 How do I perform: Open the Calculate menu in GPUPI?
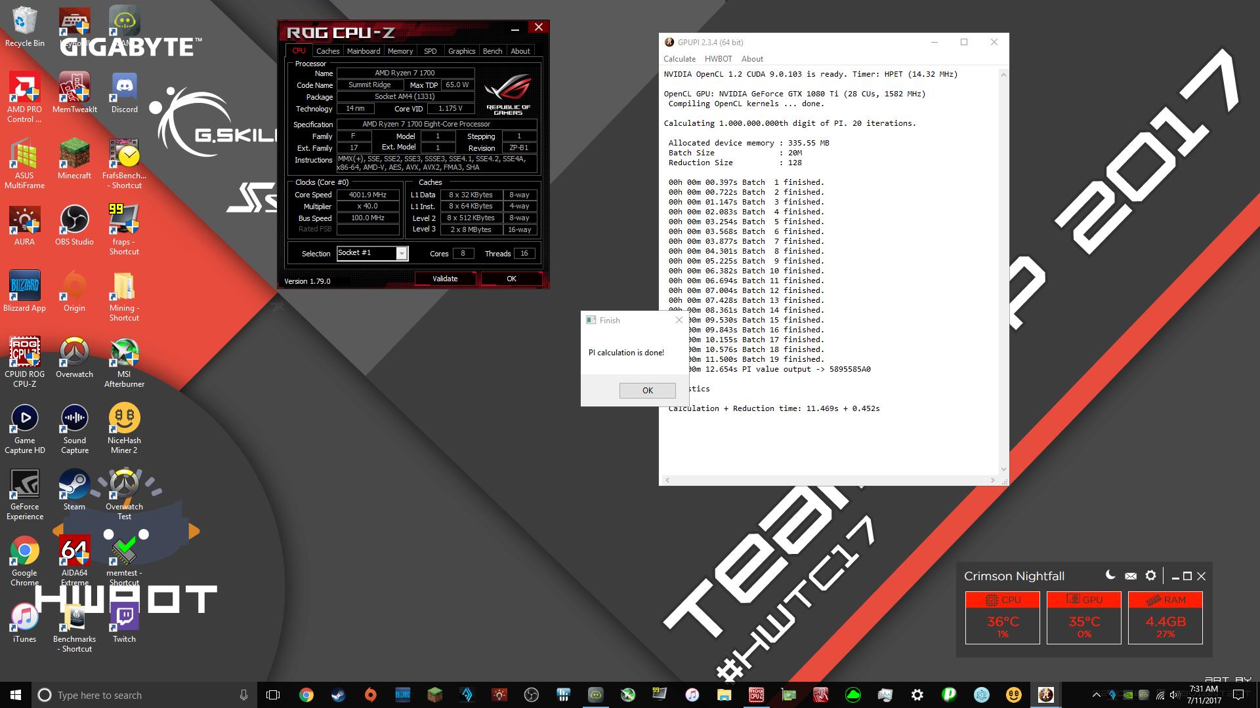point(679,59)
